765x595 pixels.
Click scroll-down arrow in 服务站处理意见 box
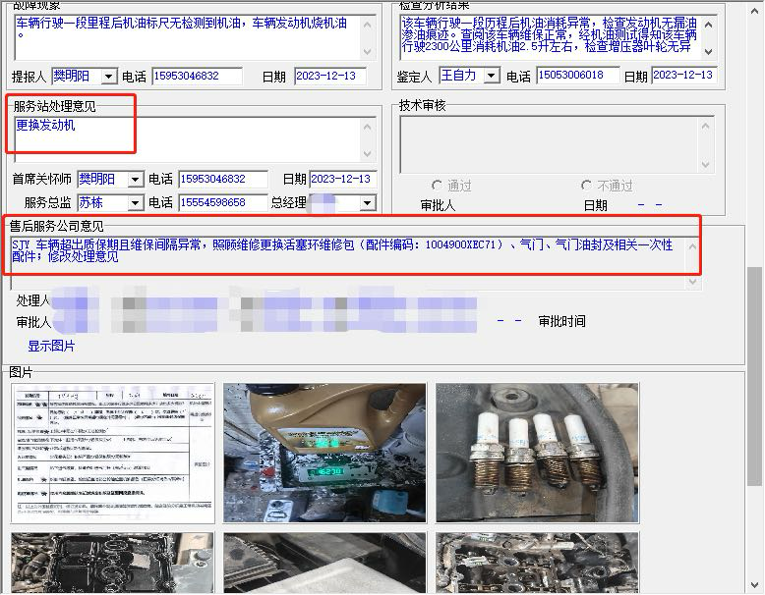[x=369, y=154]
